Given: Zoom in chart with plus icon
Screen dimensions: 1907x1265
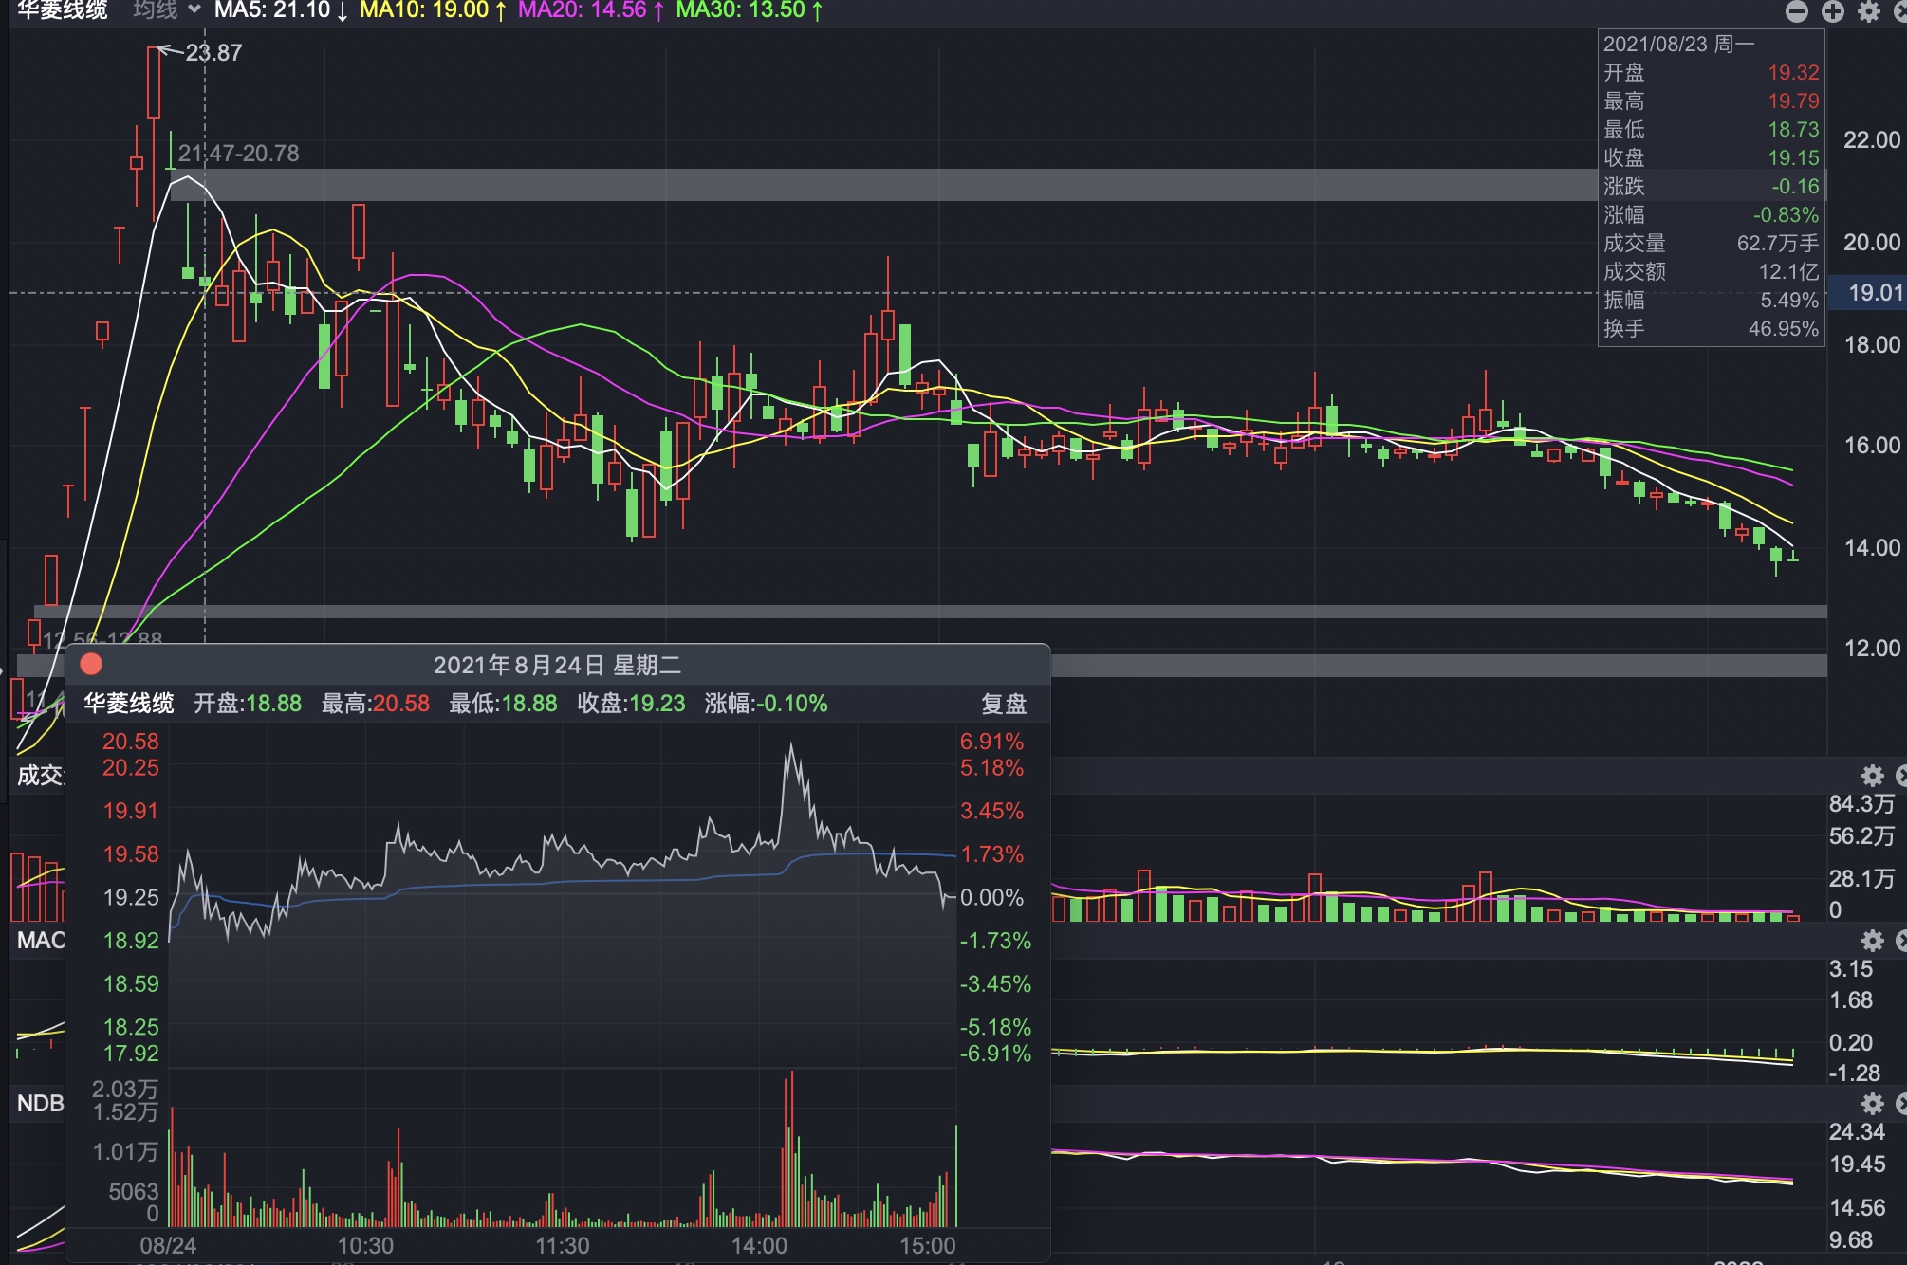Looking at the screenshot, I should (x=1833, y=11).
